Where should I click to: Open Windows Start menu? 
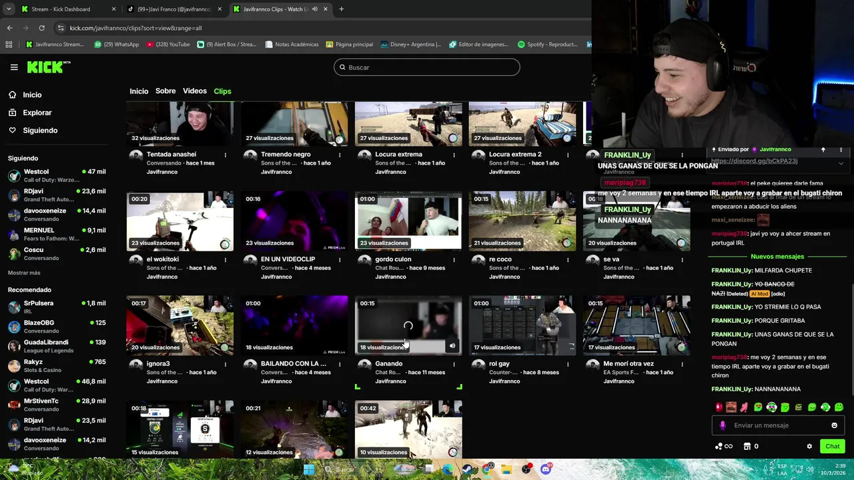309,469
